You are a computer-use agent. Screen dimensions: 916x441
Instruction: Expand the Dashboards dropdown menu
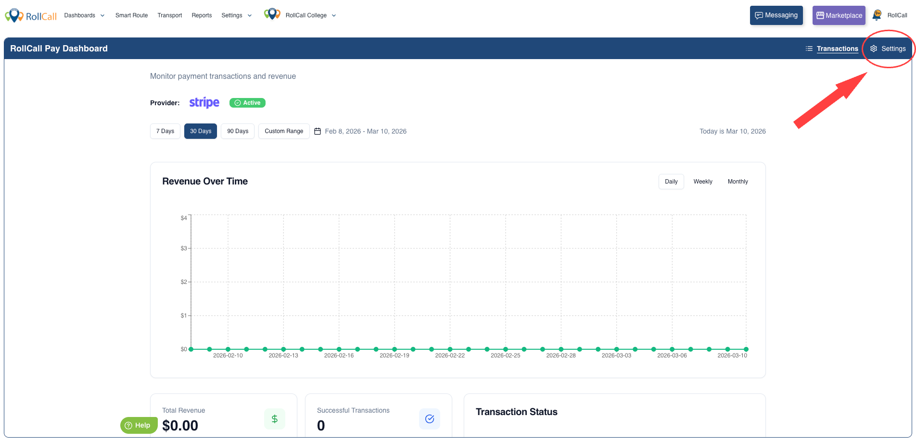[84, 15]
